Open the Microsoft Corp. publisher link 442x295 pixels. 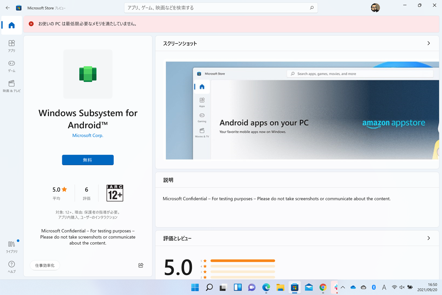tap(88, 135)
